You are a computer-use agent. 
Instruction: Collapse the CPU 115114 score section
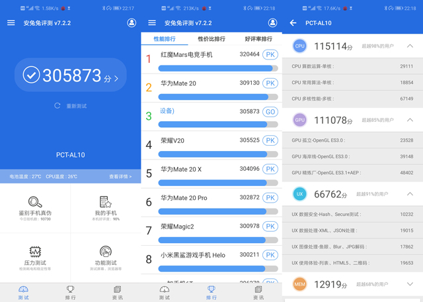point(410,46)
